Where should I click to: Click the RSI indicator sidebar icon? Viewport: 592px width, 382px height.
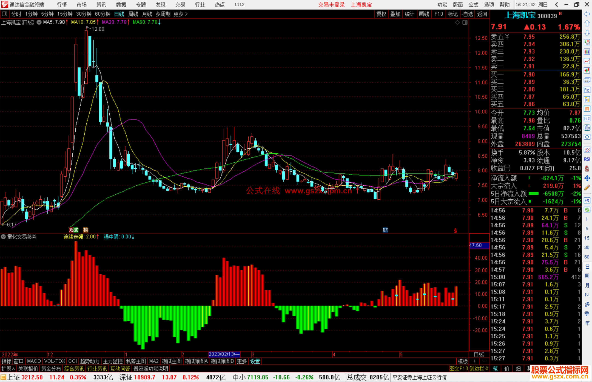point(587,159)
